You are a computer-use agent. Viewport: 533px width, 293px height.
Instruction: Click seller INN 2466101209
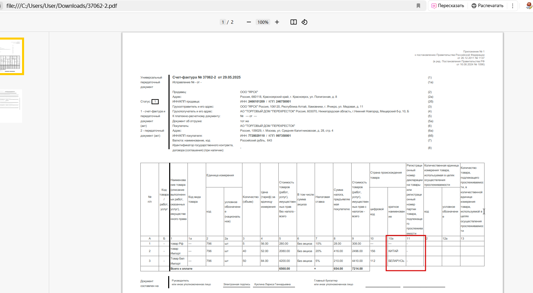tap(256, 102)
